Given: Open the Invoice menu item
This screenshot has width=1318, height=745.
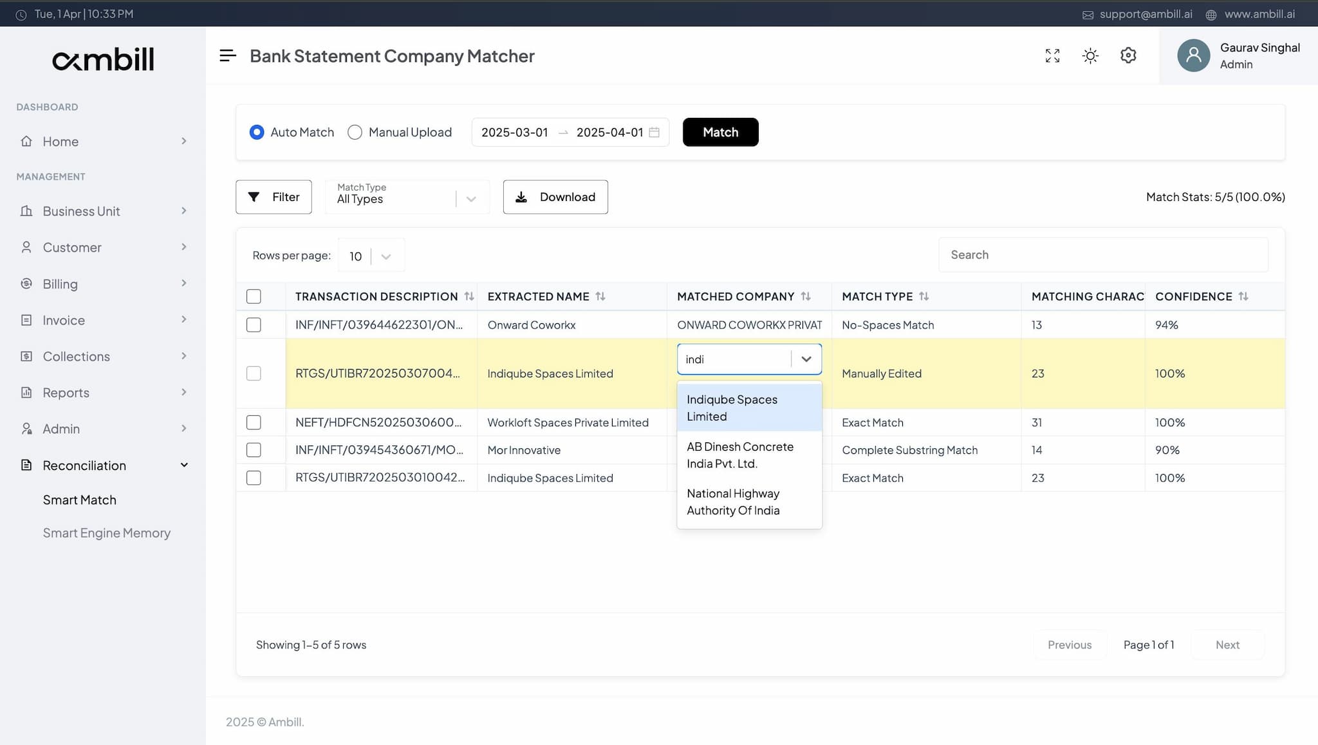Looking at the screenshot, I should (x=103, y=320).
